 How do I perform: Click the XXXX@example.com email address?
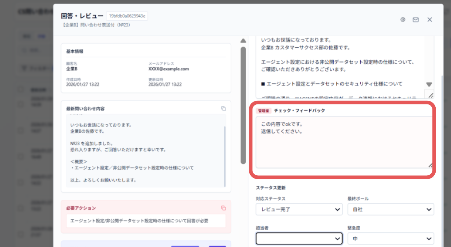tap(169, 69)
